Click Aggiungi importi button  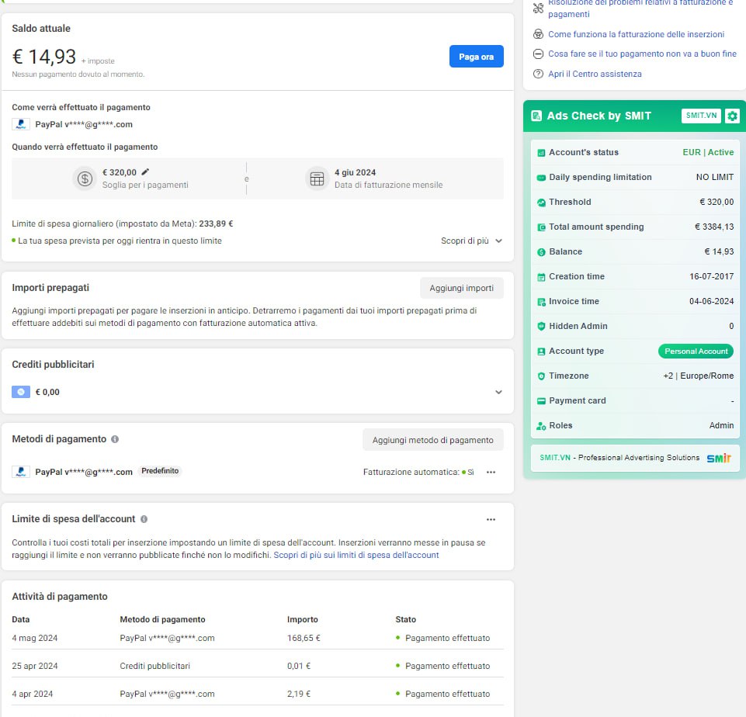point(461,288)
